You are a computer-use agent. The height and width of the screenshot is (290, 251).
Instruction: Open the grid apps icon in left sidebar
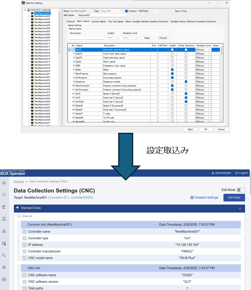tap(4, 195)
